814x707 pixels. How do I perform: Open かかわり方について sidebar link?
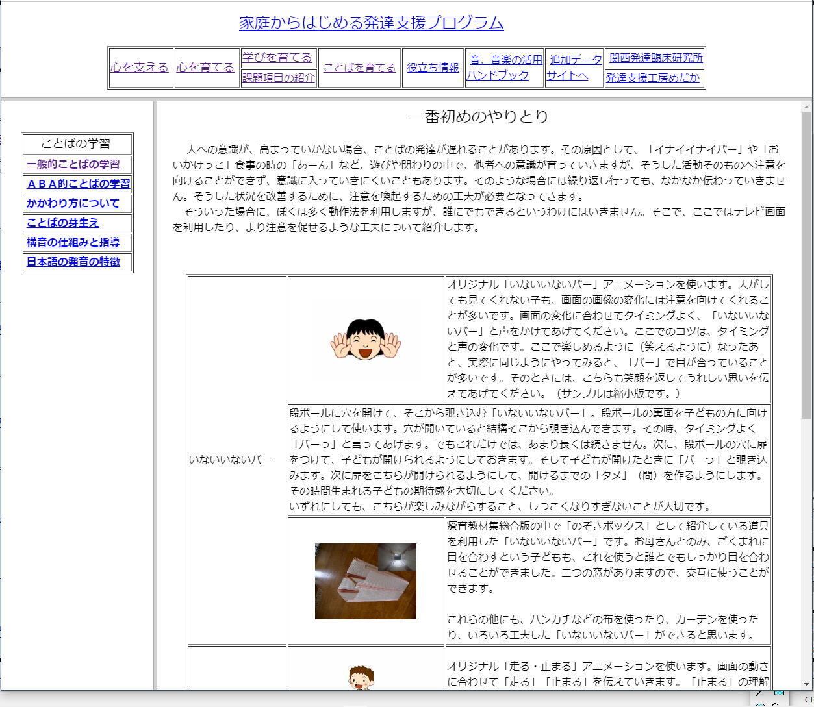pyautogui.click(x=73, y=203)
